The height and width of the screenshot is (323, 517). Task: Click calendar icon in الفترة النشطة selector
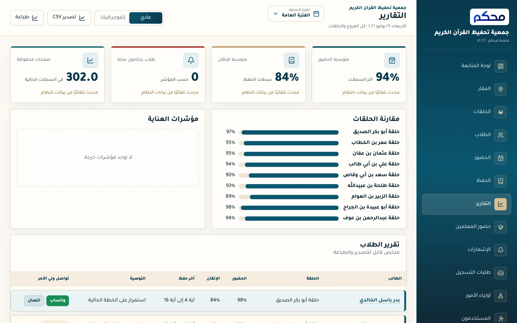[x=316, y=14]
